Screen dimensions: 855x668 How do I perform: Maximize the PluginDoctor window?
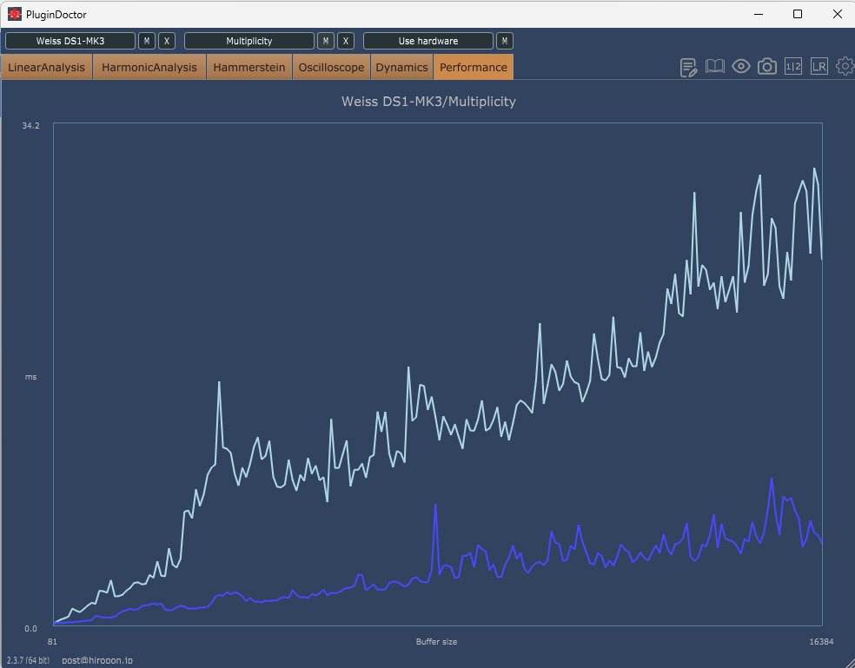point(798,14)
